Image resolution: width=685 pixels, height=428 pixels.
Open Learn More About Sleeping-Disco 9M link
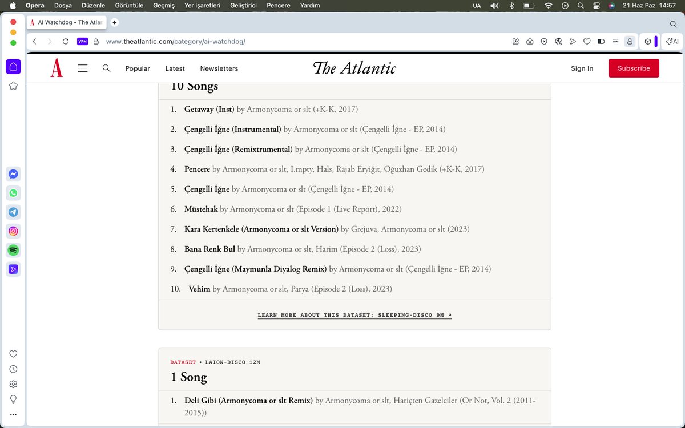(354, 315)
